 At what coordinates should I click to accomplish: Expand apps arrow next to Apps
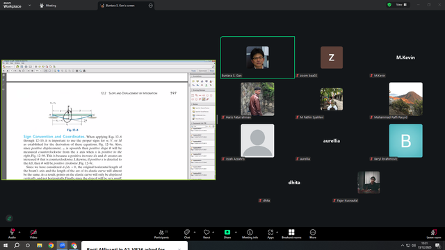click(x=277, y=232)
